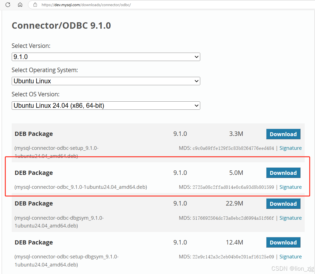Click the 22.9M file size value

[235, 204]
